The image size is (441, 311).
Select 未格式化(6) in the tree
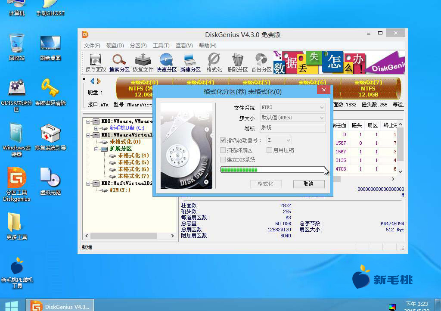pyautogui.click(x=134, y=169)
